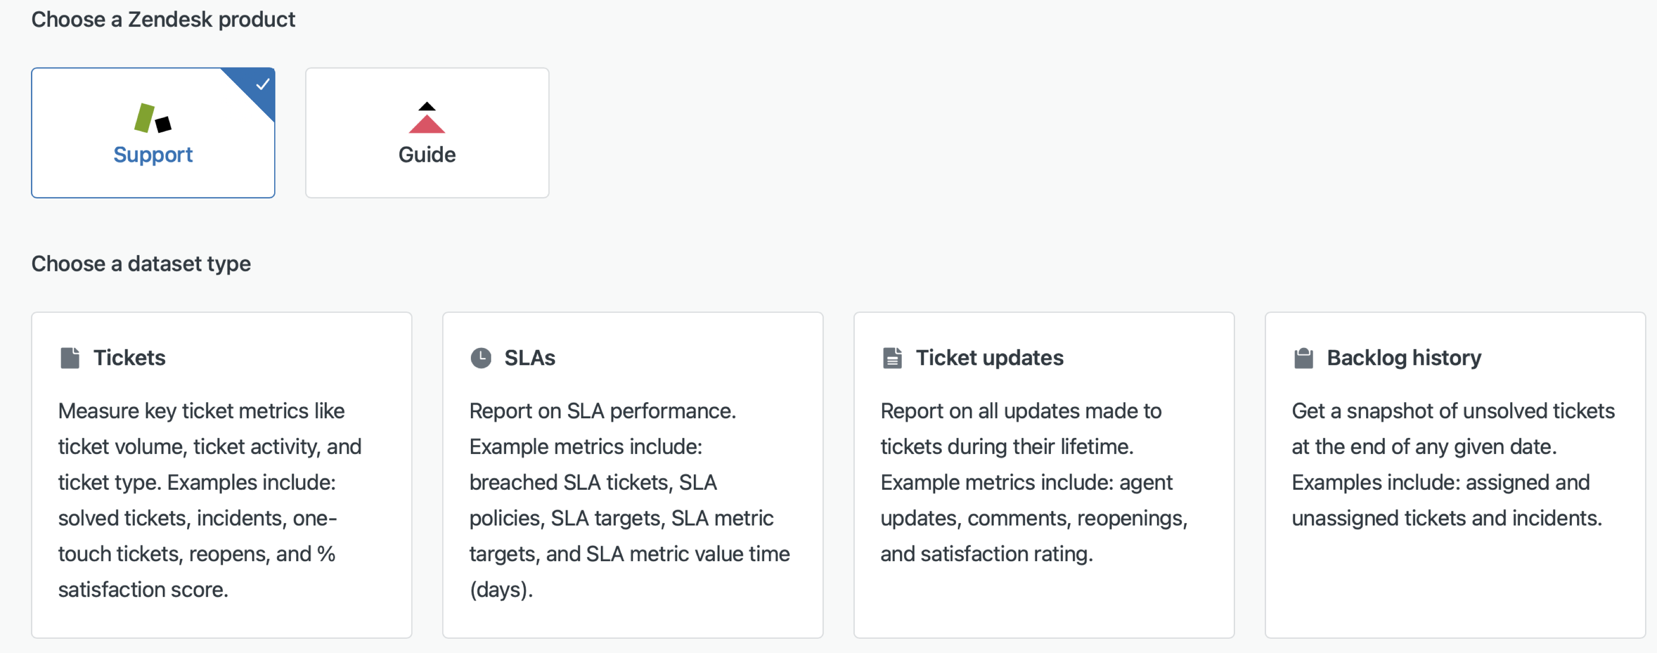Select the Tickets dataset title
Image resolution: width=1657 pixels, height=653 pixels.
click(x=130, y=358)
